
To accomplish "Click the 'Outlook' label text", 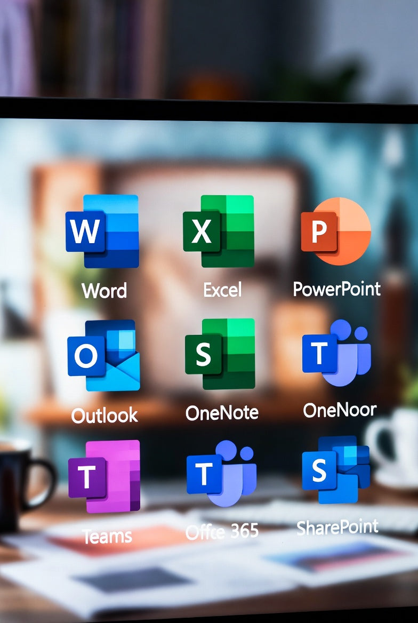I will (104, 416).
